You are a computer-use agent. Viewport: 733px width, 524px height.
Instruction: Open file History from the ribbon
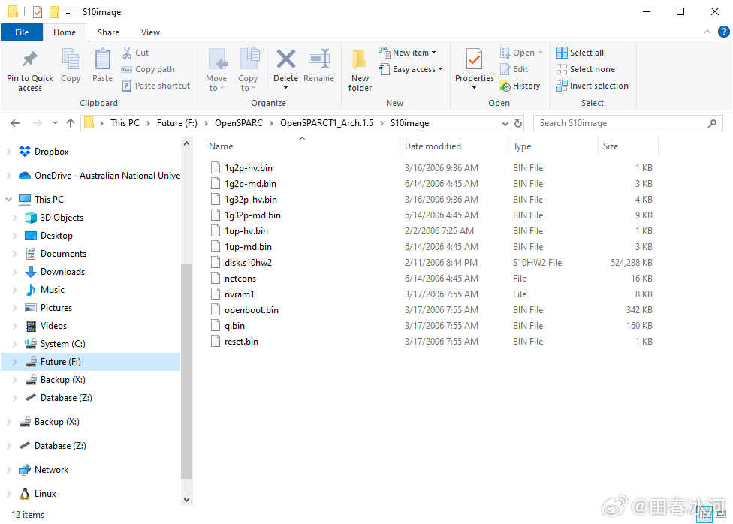[520, 86]
